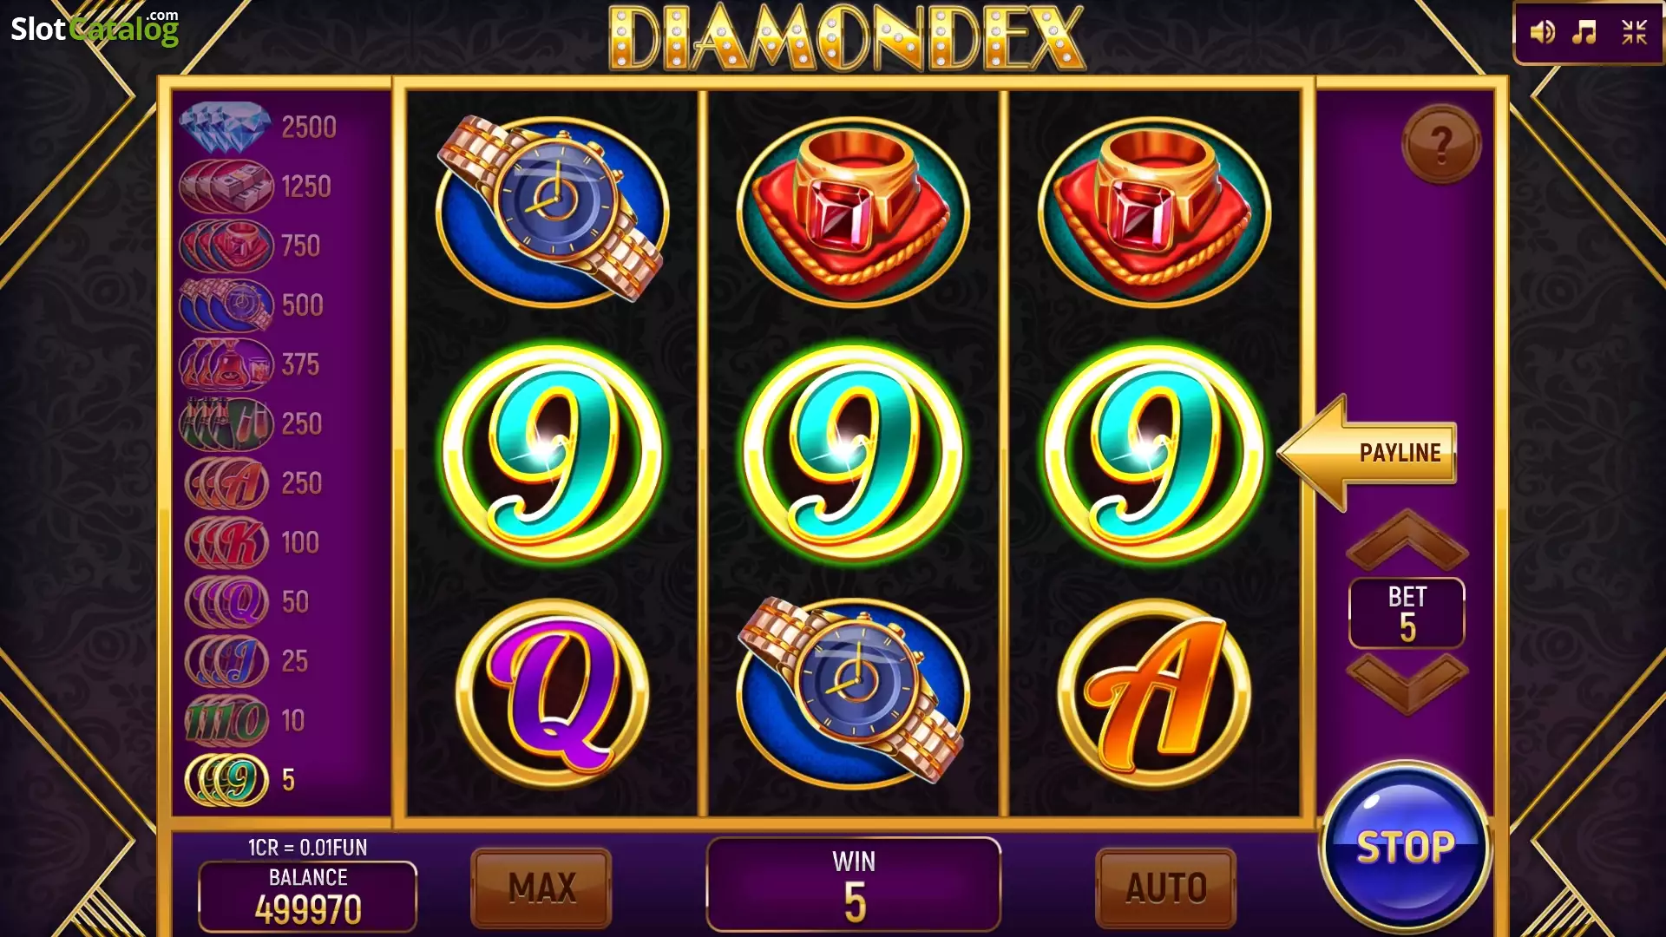
Task: Click the orange Ace symbol on third reel
Action: pos(1154,693)
